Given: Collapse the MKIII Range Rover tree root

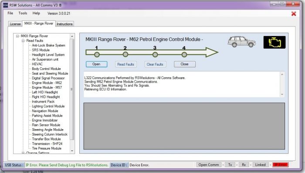Looking at the screenshot, I should (x=17, y=36).
